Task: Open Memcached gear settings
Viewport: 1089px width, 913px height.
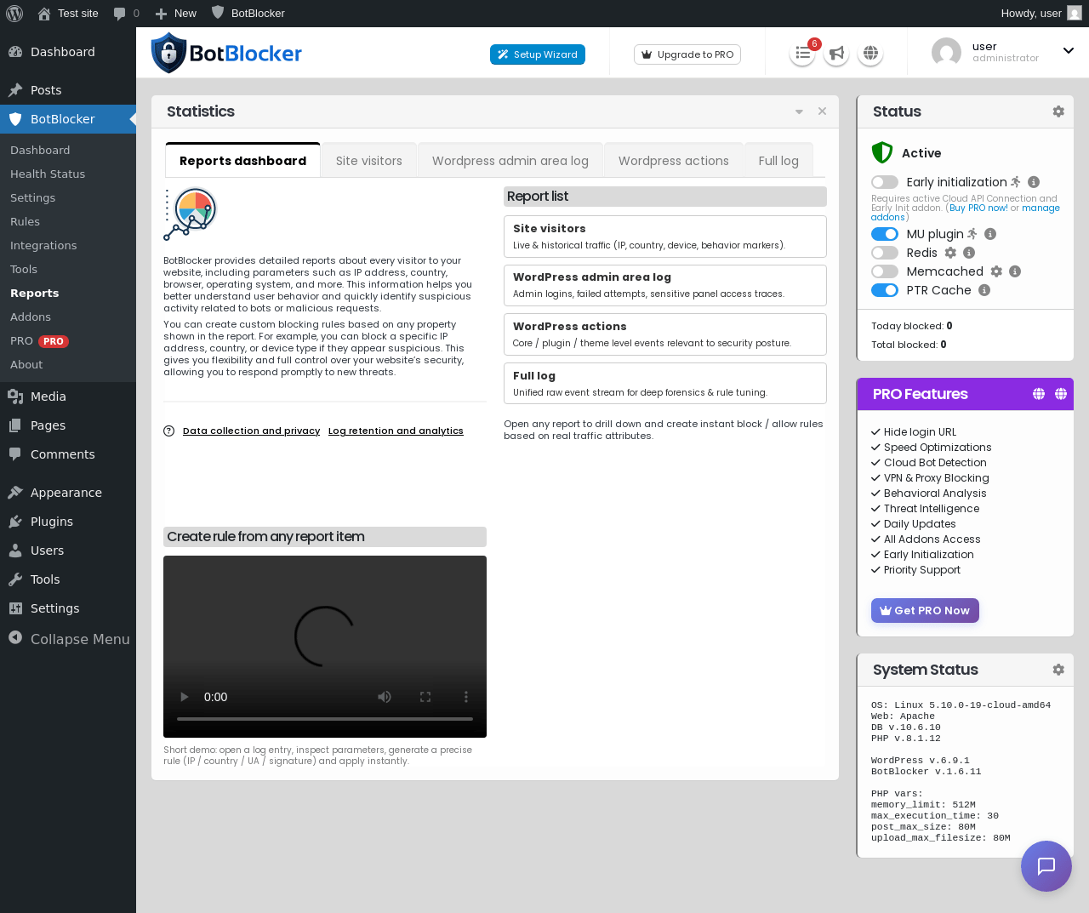Action: [x=996, y=271]
